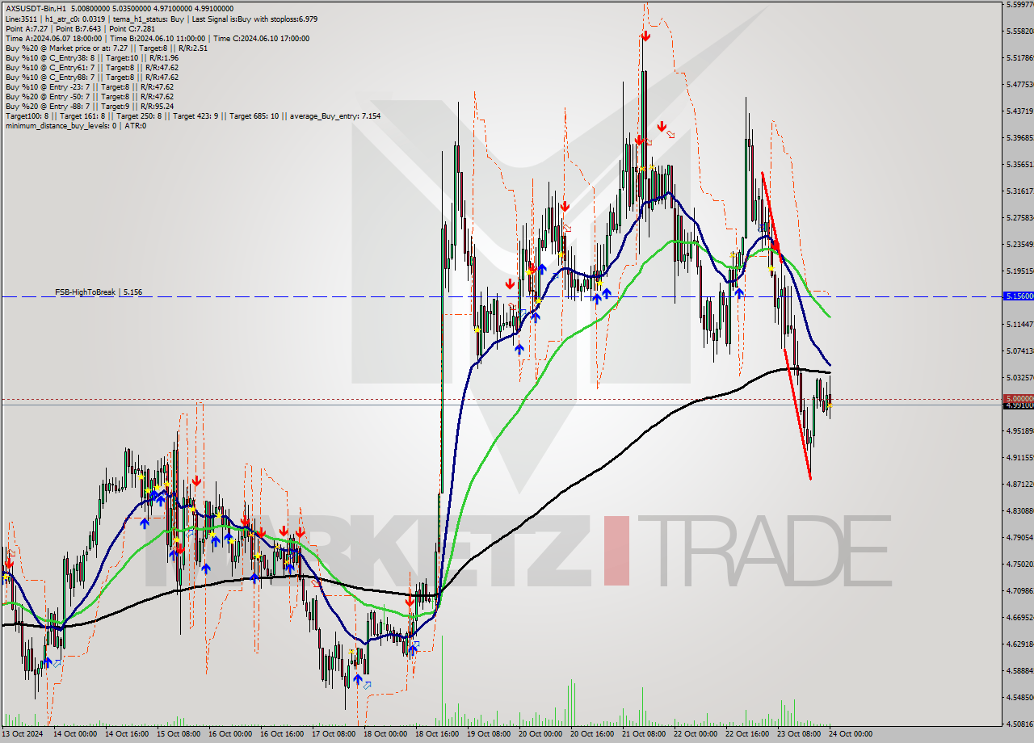Click the '18 Oct 16:00' time label
This screenshot has width=1034, height=743.
[436, 734]
